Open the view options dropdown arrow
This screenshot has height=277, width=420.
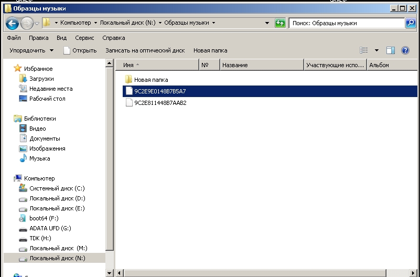[376, 50]
